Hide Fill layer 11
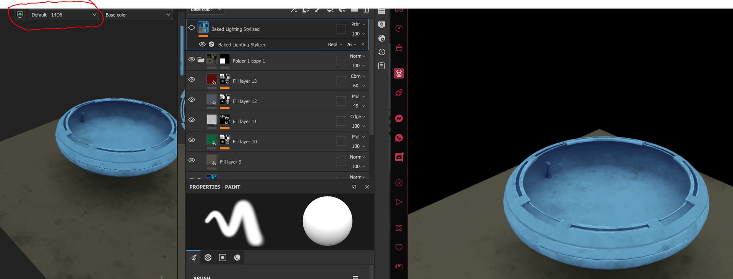Viewport: 733px width, 279px height. 192,120
